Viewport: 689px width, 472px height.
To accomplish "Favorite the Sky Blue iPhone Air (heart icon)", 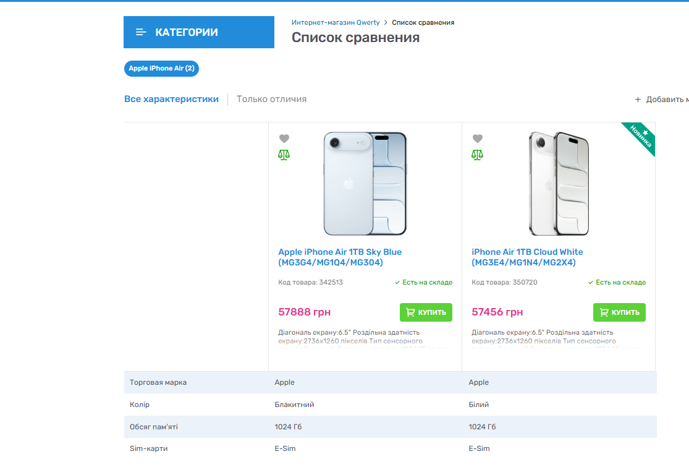I will tap(284, 139).
